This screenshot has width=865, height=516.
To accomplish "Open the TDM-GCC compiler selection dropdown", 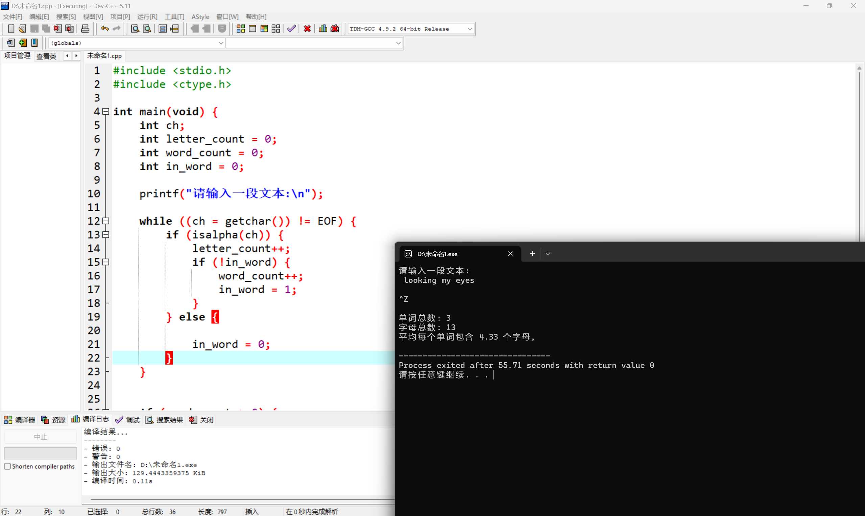I will [470, 29].
